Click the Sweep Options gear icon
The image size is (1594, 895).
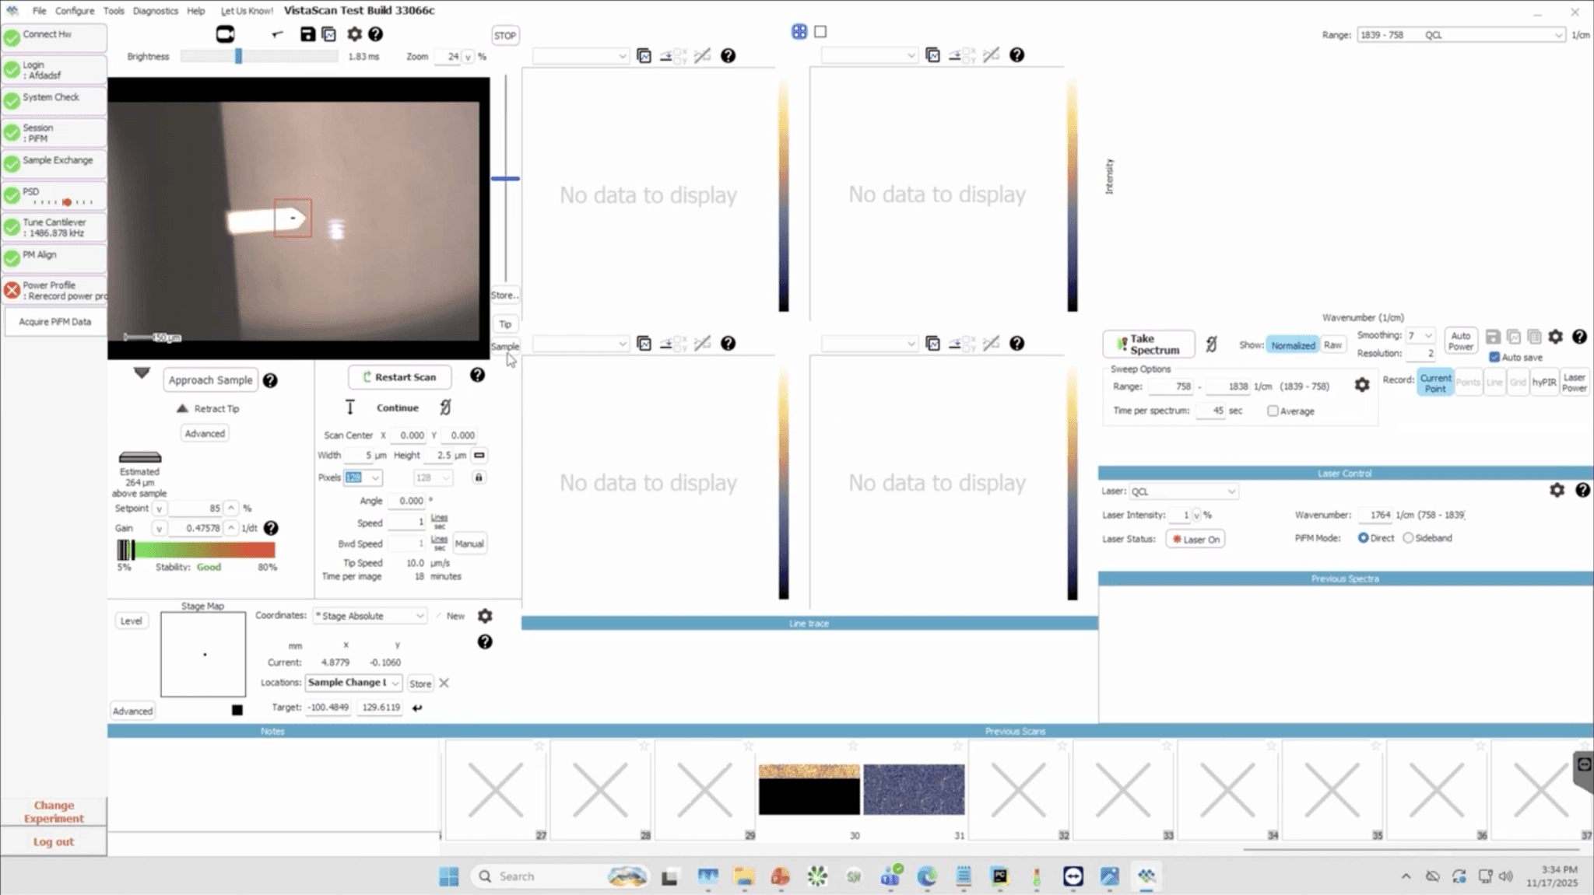pos(1361,385)
